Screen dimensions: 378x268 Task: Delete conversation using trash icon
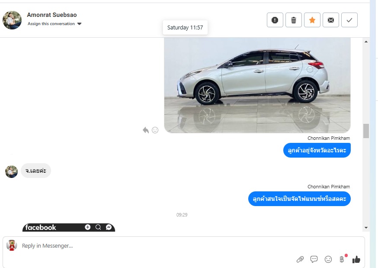click(x=293, y=20)
